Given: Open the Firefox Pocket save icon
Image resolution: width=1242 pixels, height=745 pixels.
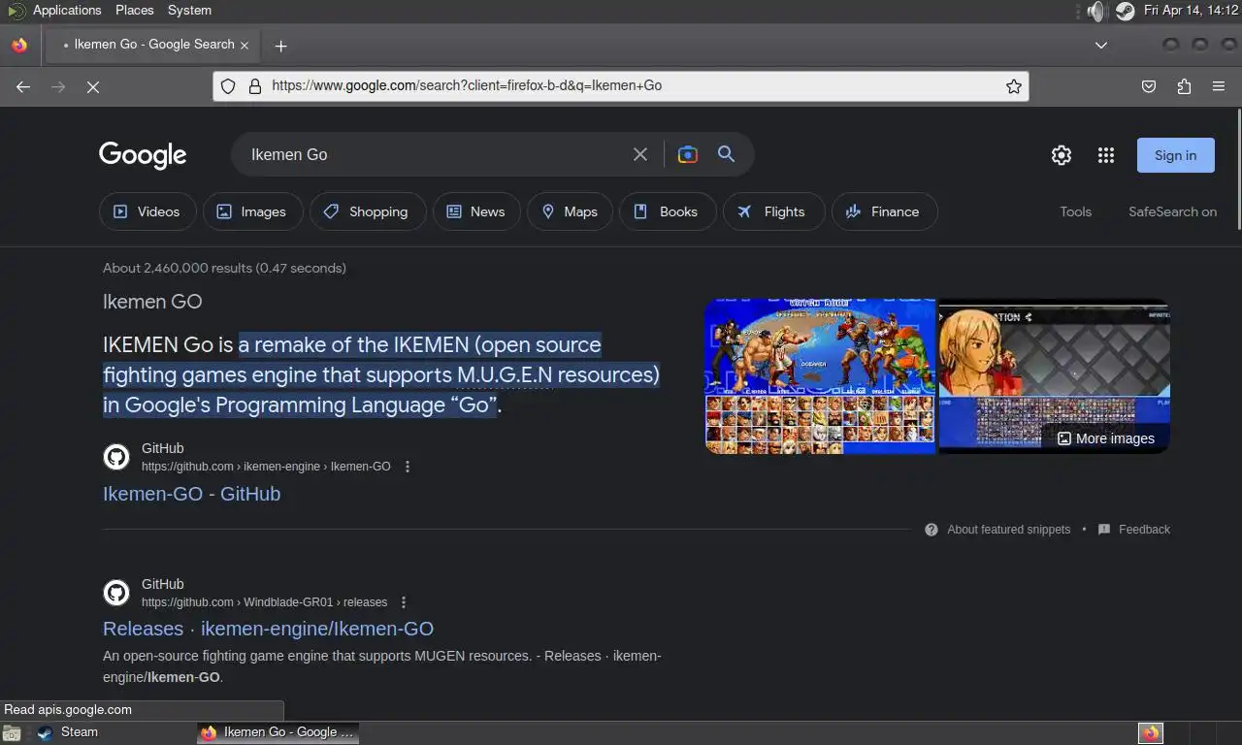Looking at the screenshot, I should tap(1149, 86).
